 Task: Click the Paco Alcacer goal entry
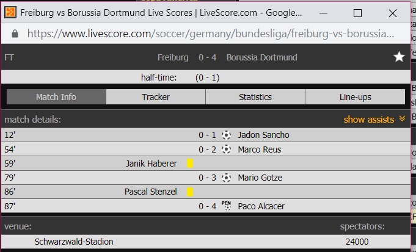pyautogui.click(x=261, y=206)
